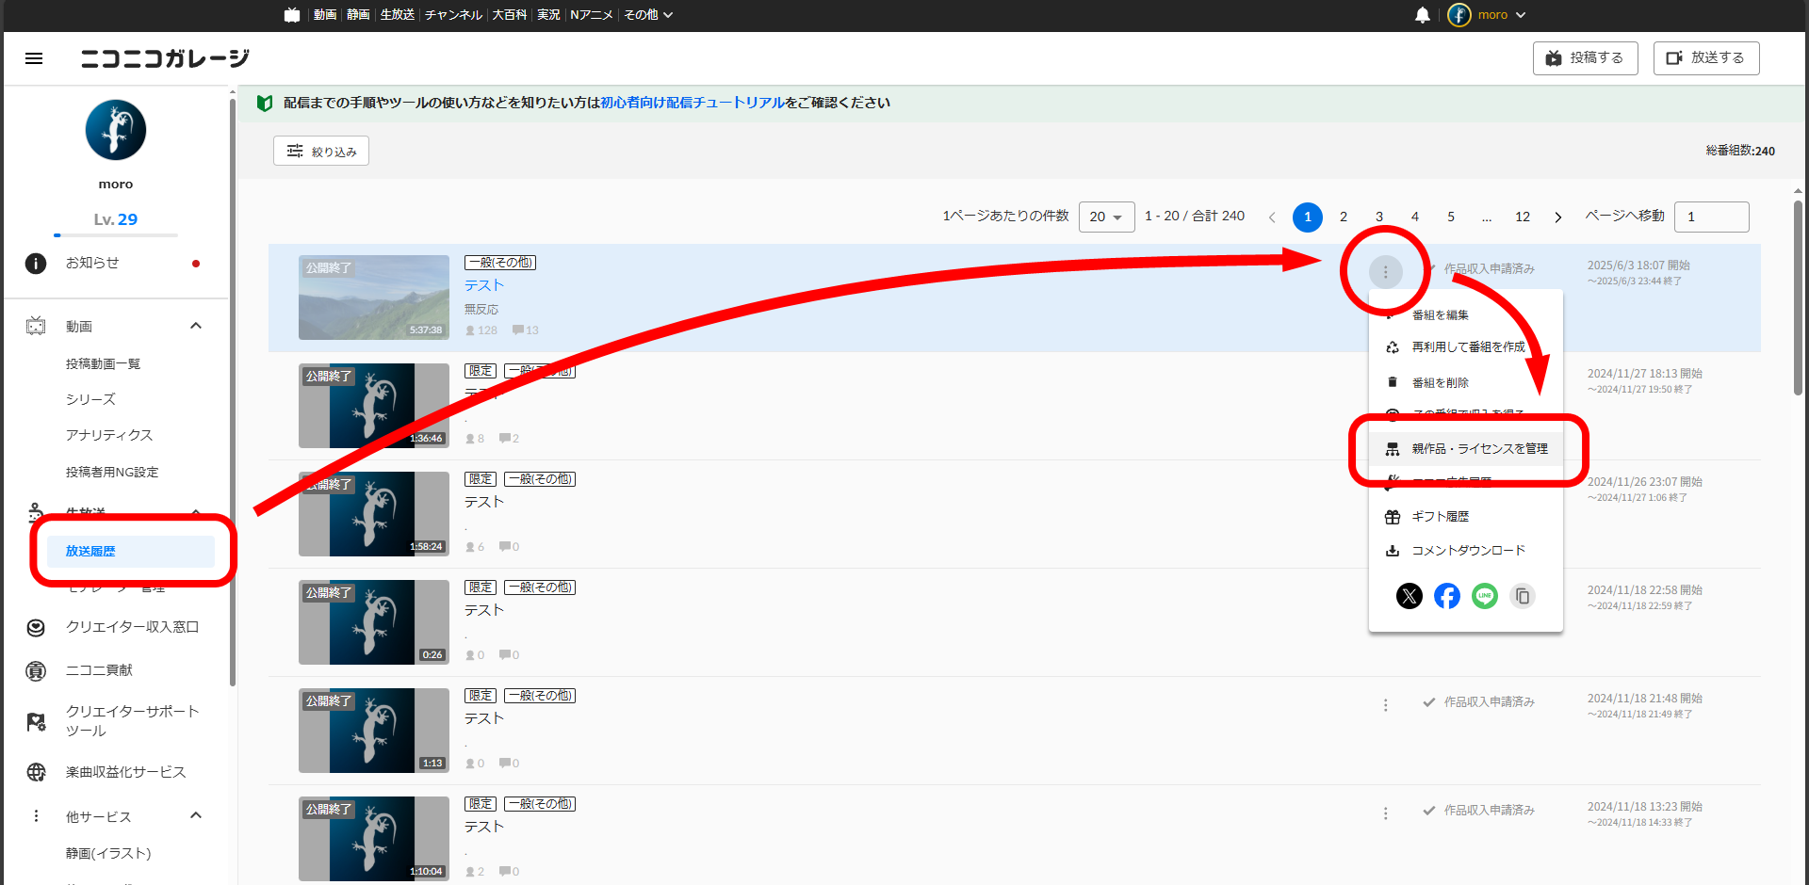This screenshot has width=1809, height=885.
Task: Click the お知らせ info icon
Action: pyautogui.click(x=36, y=264)
